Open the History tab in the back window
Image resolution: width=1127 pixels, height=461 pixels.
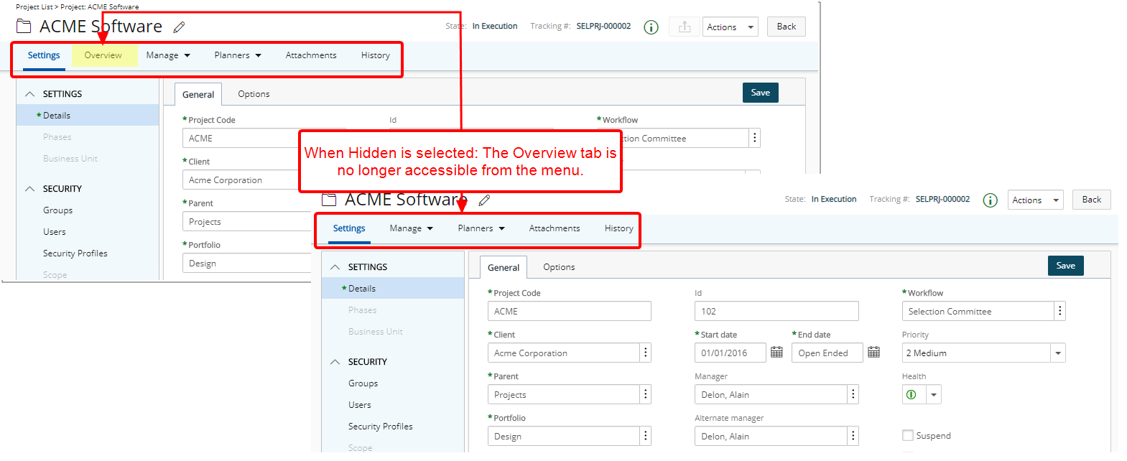click(x=376, y=55)
